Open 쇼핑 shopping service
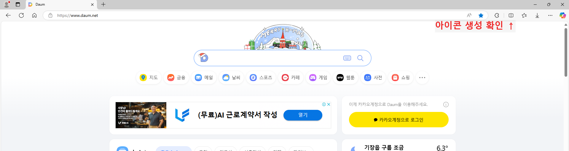The image size is (569, 151). click(x=401, y=78)
